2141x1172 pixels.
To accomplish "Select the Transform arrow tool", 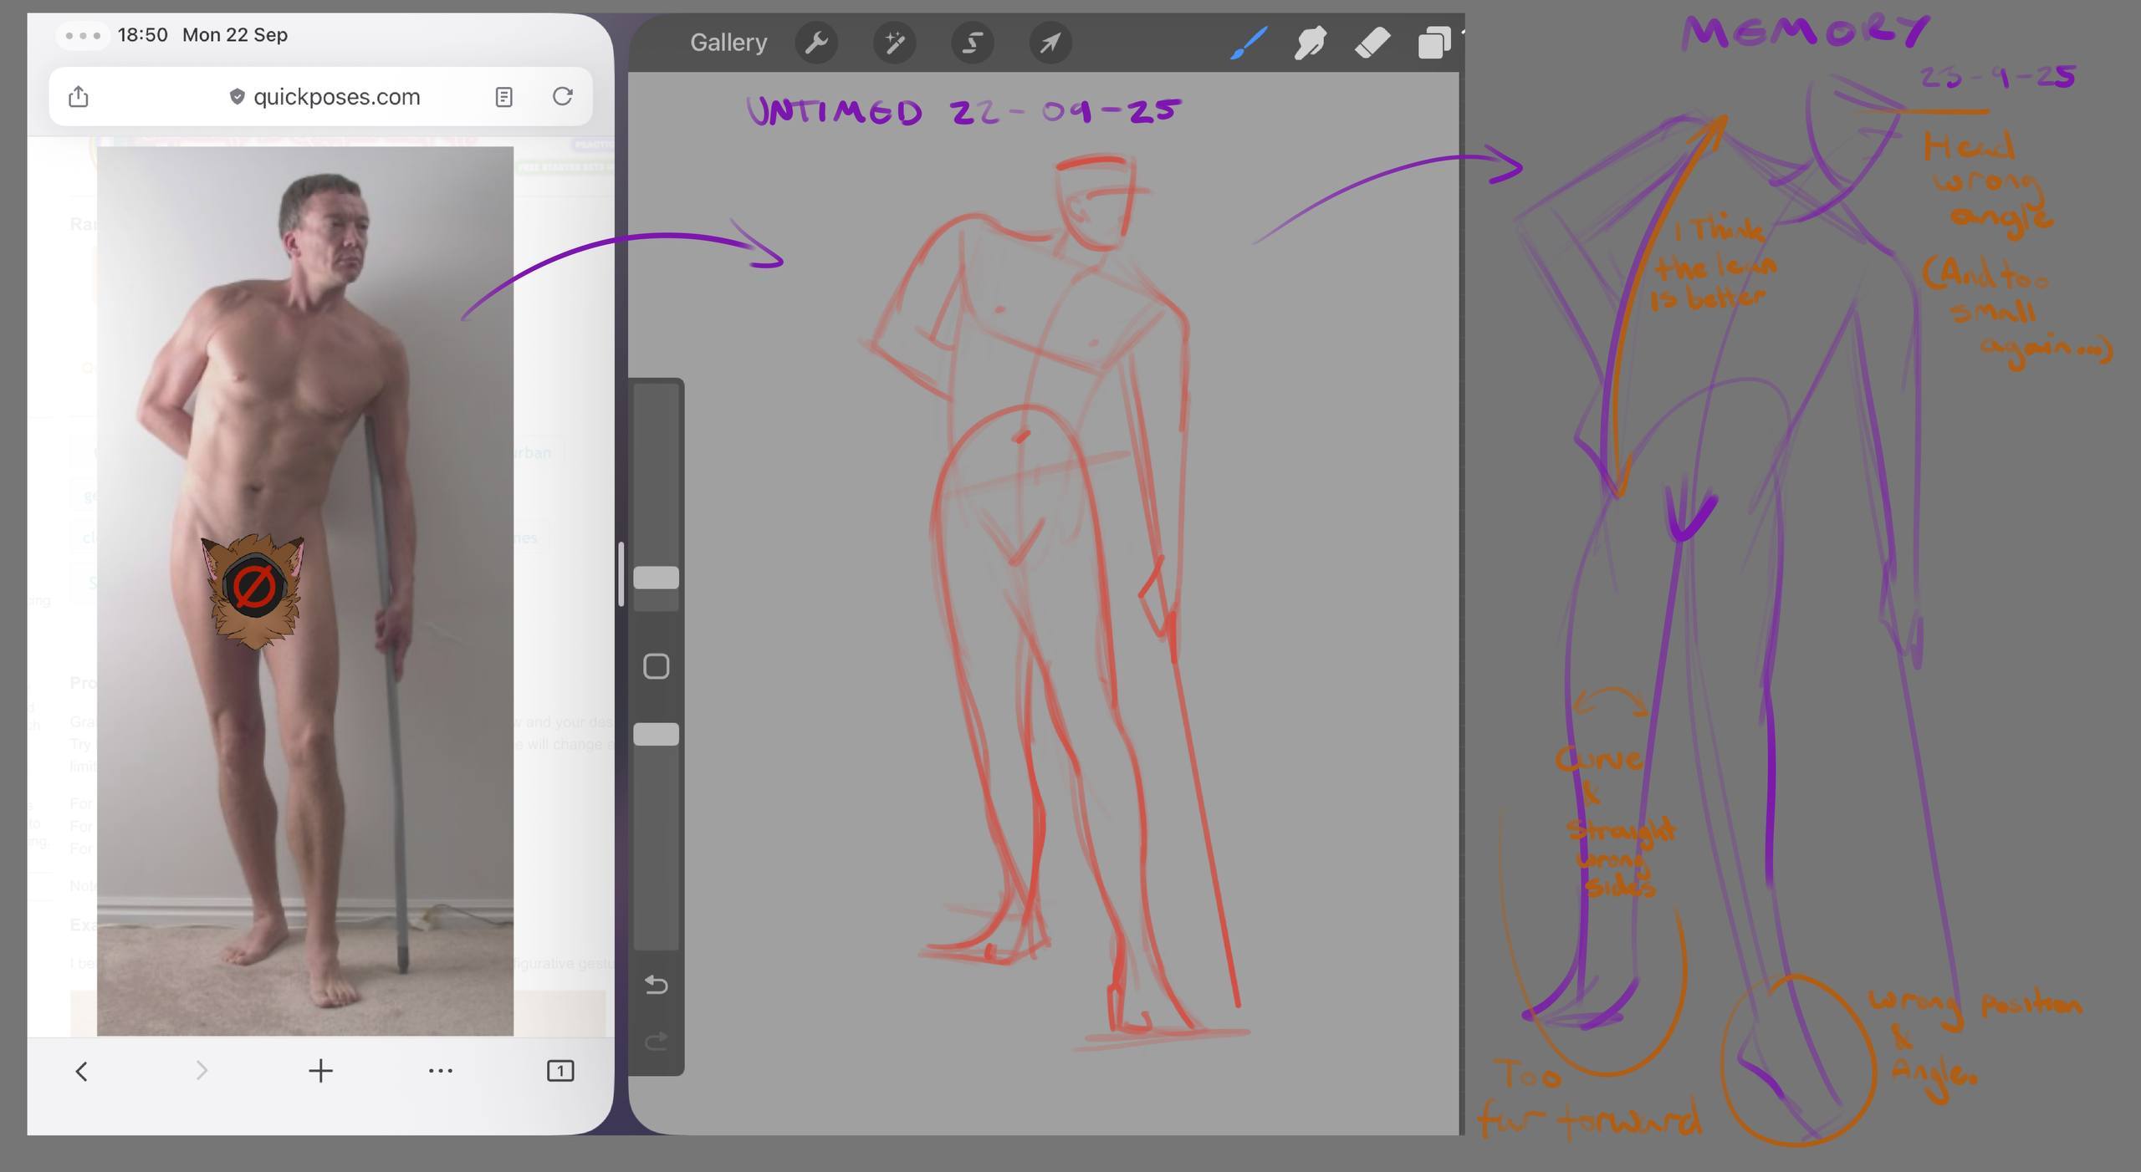I will [1050, 43].
